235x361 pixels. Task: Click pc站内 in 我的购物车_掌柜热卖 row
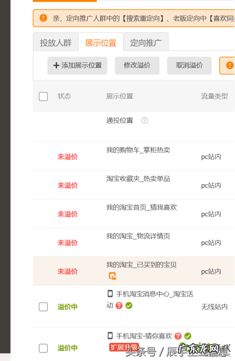(x=211, y=157)
